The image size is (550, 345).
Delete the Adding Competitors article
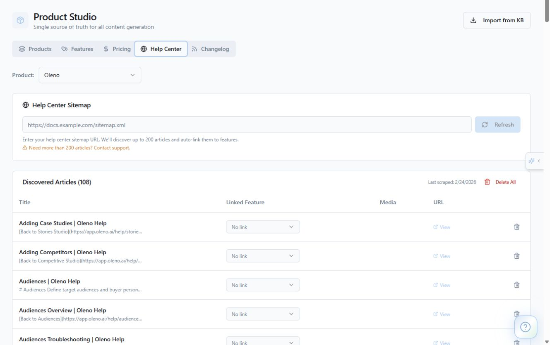(516, 255)
